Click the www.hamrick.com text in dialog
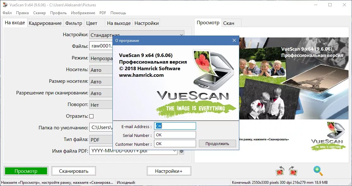 (x=141, y=75)
